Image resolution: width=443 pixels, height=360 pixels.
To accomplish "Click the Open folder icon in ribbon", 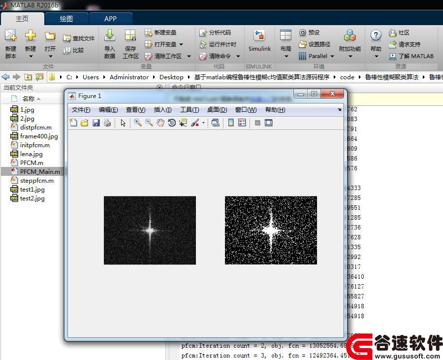I will [50, 36].
